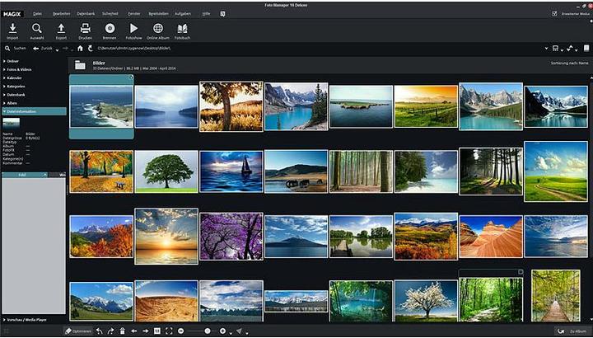This screenshot has width=593, height=338.
Task: Open the send options dropdown arrow
Action: [x=247, y=333]
